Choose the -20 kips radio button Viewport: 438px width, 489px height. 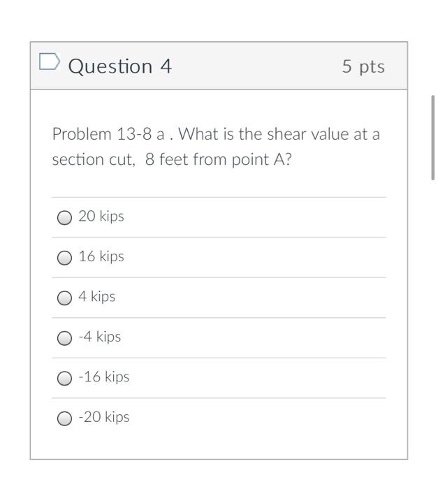pos(64,418)
